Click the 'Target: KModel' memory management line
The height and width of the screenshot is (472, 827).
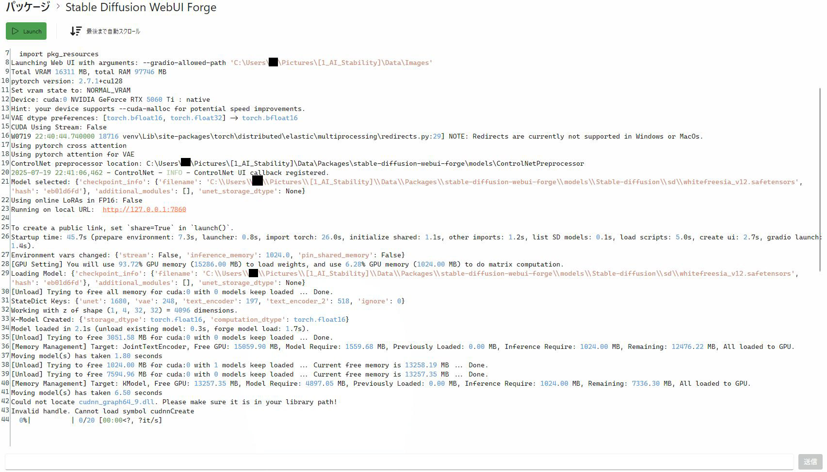(381, 383)
